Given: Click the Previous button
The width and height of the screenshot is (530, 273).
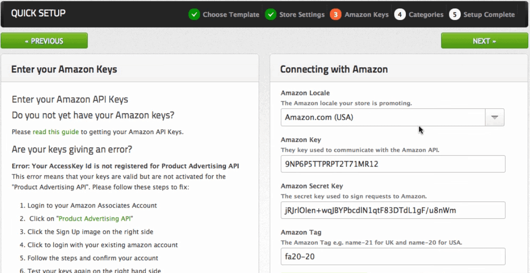Looking at the screenshot, I should (x=44, y=41).
